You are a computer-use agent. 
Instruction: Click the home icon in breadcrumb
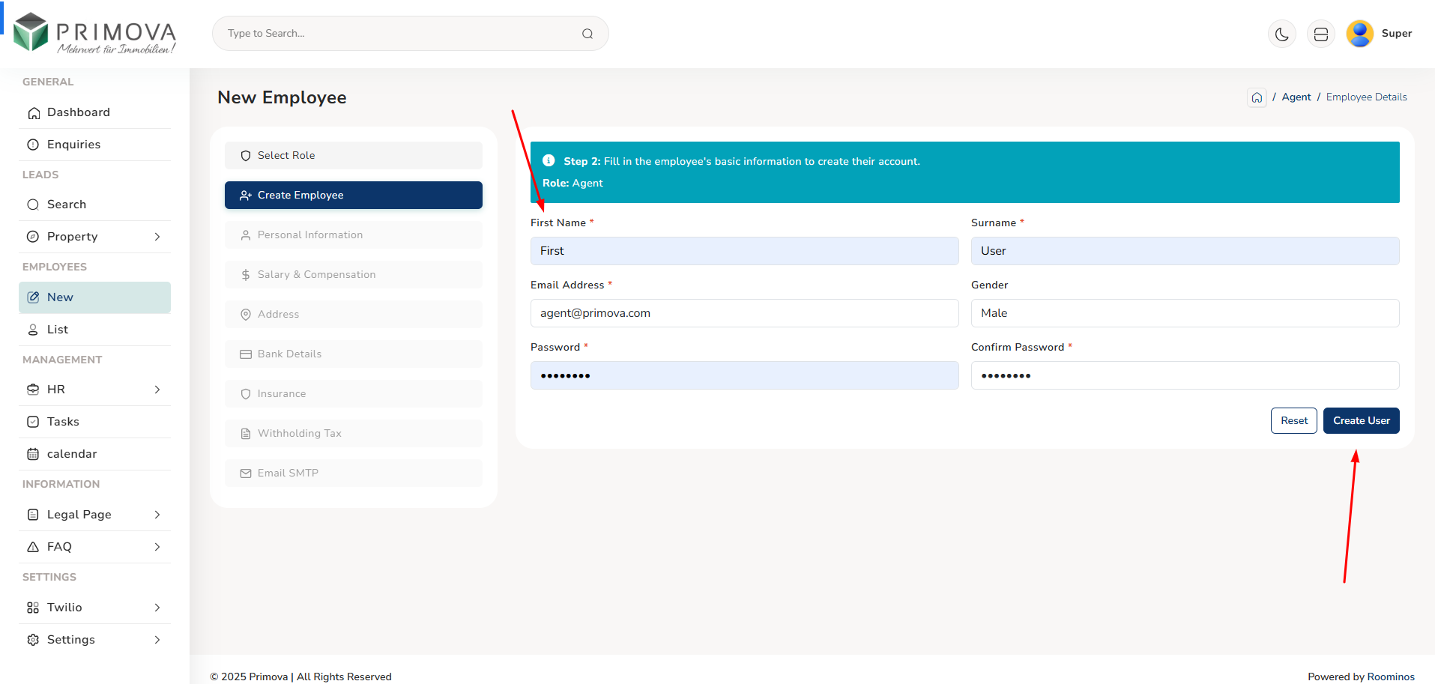[1257, 97]
